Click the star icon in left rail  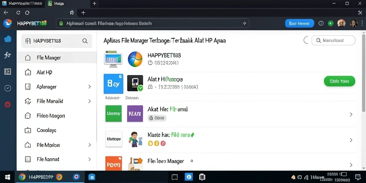click(x=8, y=55)
